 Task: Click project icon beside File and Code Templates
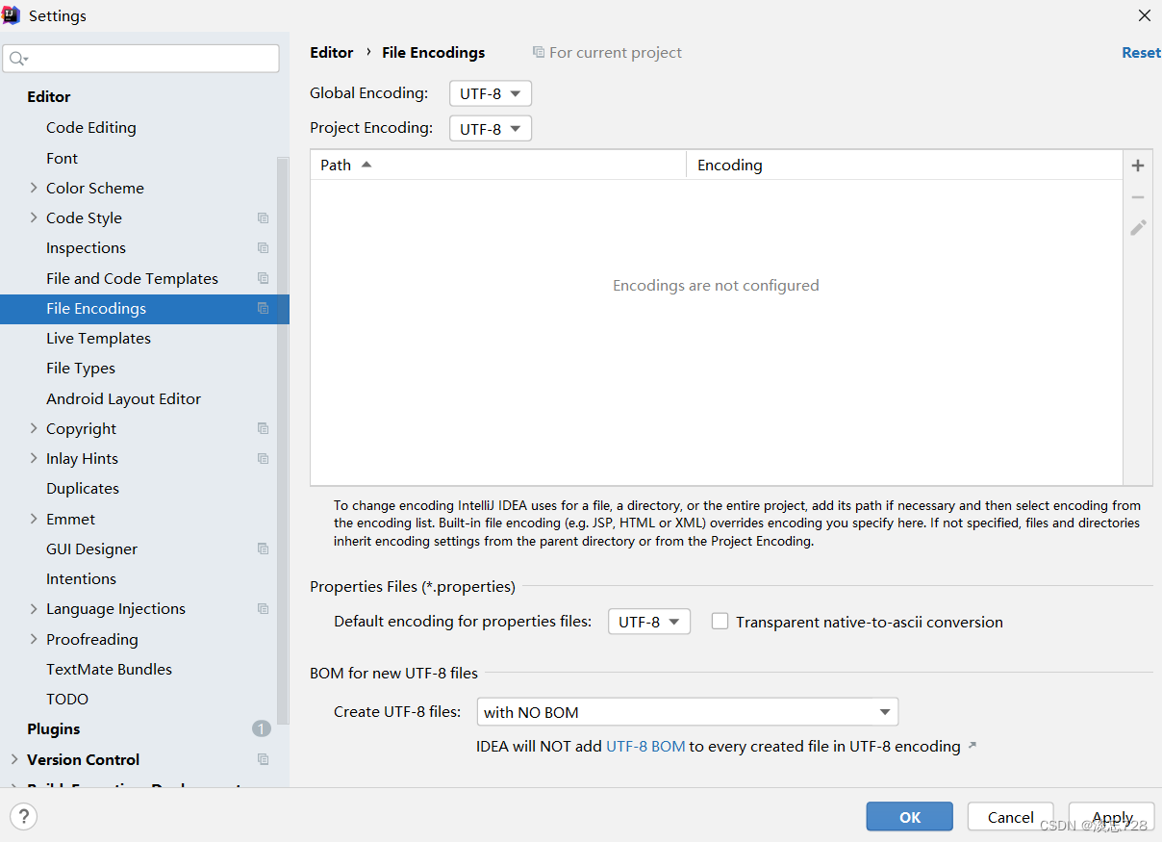tap(263, 278)
